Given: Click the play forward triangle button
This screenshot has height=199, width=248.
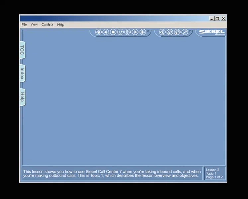Looking at the screenshot, I should [135, 32].
